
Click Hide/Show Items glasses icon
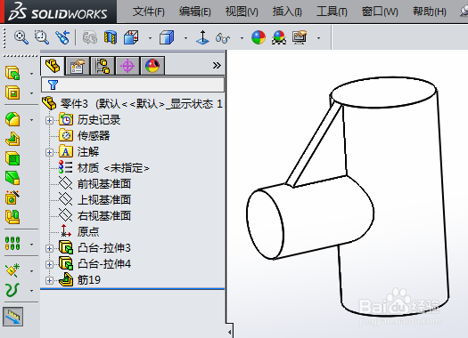223,38
